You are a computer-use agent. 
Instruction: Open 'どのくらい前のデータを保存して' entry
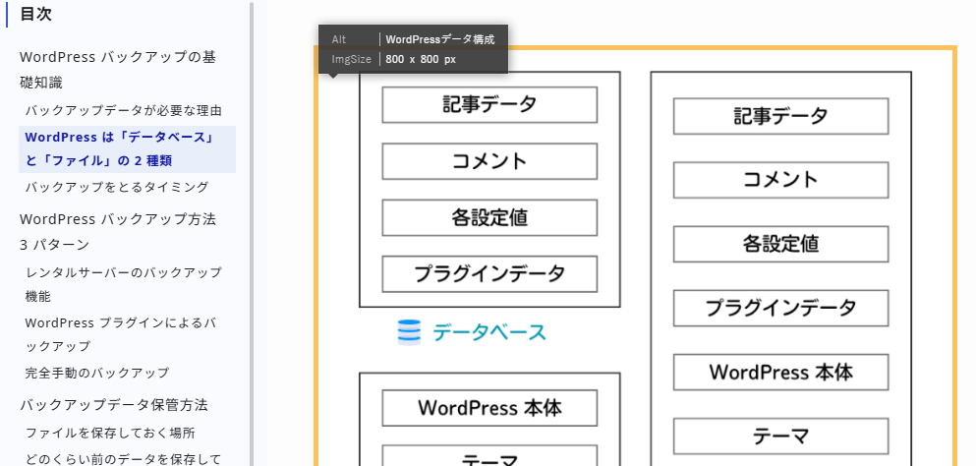(123, 459)
